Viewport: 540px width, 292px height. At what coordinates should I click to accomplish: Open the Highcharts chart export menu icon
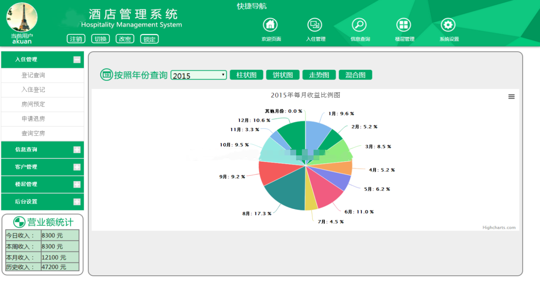[x=511, y=96]
